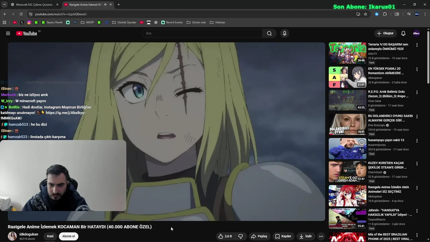Save the video with Kaydet
This screenshot has width=430, height=242.
pos(283,236)
